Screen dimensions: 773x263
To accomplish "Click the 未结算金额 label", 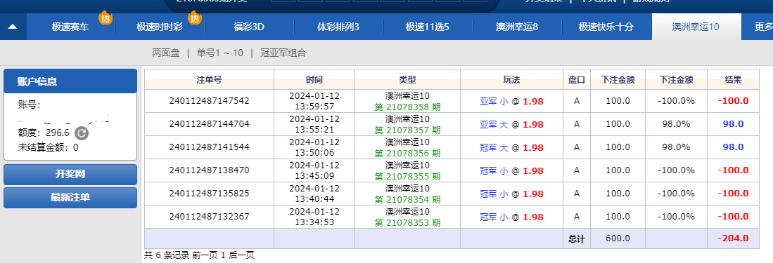I will [x=44, y=147].
